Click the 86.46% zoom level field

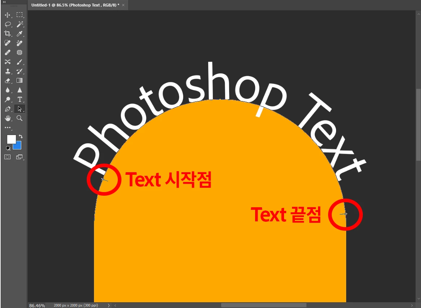[37, 305]
